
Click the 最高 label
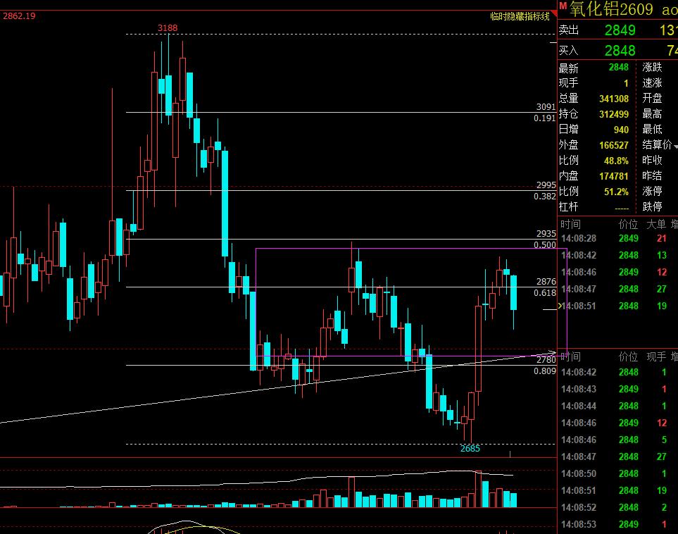(x=652, y=114)
